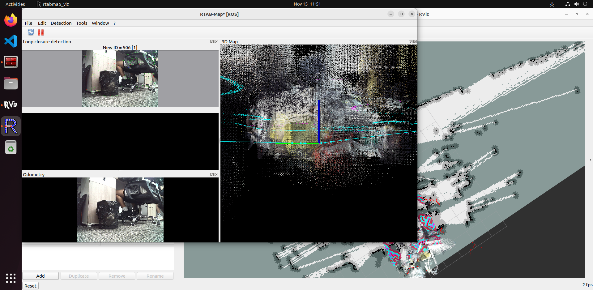This screenshot has width=593, height=290.
Task: Click the blue R application icon in the dock
Action: [x=11, y=126]
